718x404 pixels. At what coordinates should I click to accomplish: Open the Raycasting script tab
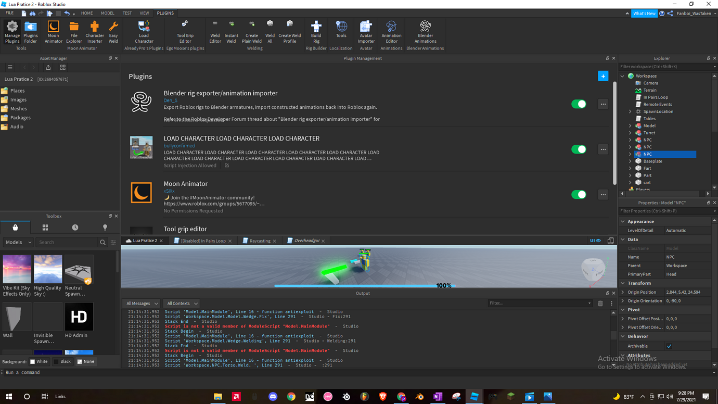[x=260, y=241]
